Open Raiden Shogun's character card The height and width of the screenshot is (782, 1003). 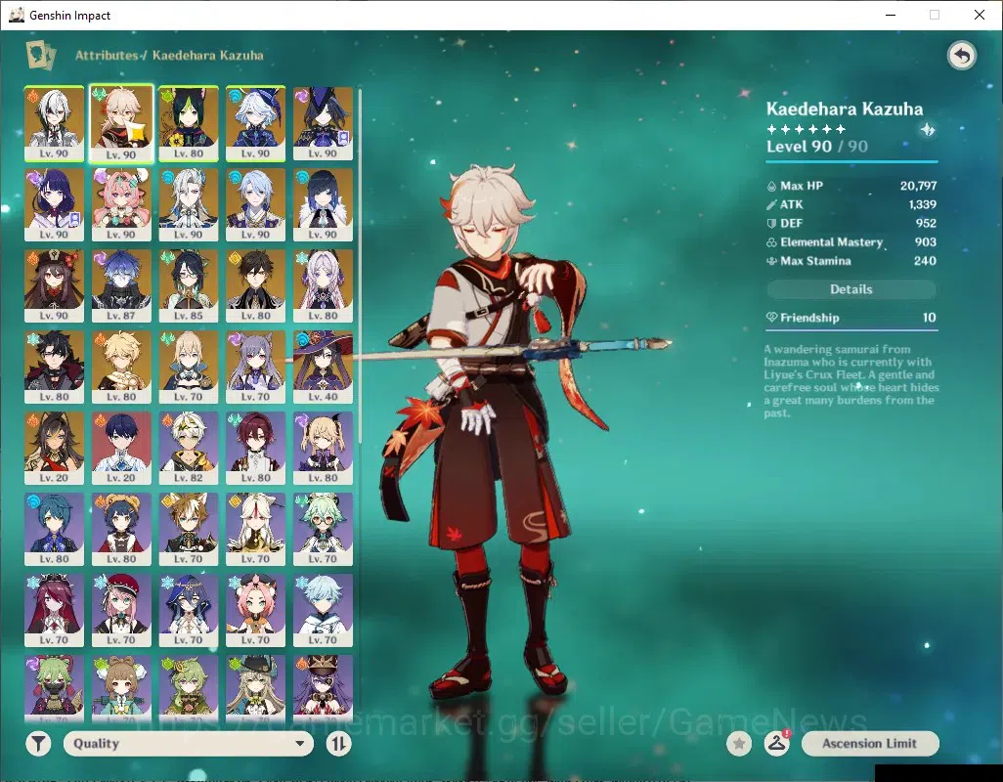click(55, 204)
